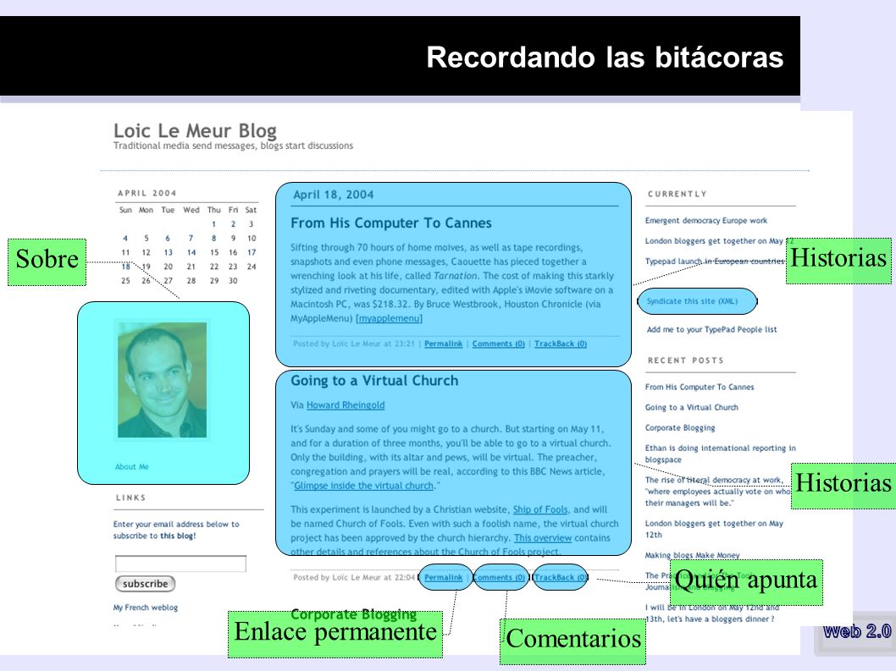The width and height of the screenshot is (896, 671).
Task: Open the About Me link
Action: click(x=132, y=466)
